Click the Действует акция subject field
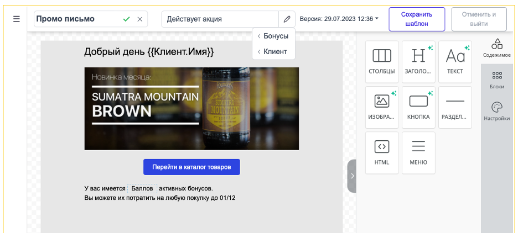The image size is (518, 233). coord(220,19)
